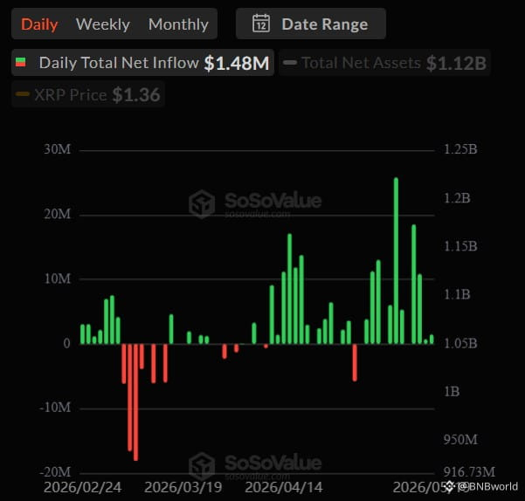The image size is (525, 501).
Task: Click the 950M right axis label
Action: (460, 440)
